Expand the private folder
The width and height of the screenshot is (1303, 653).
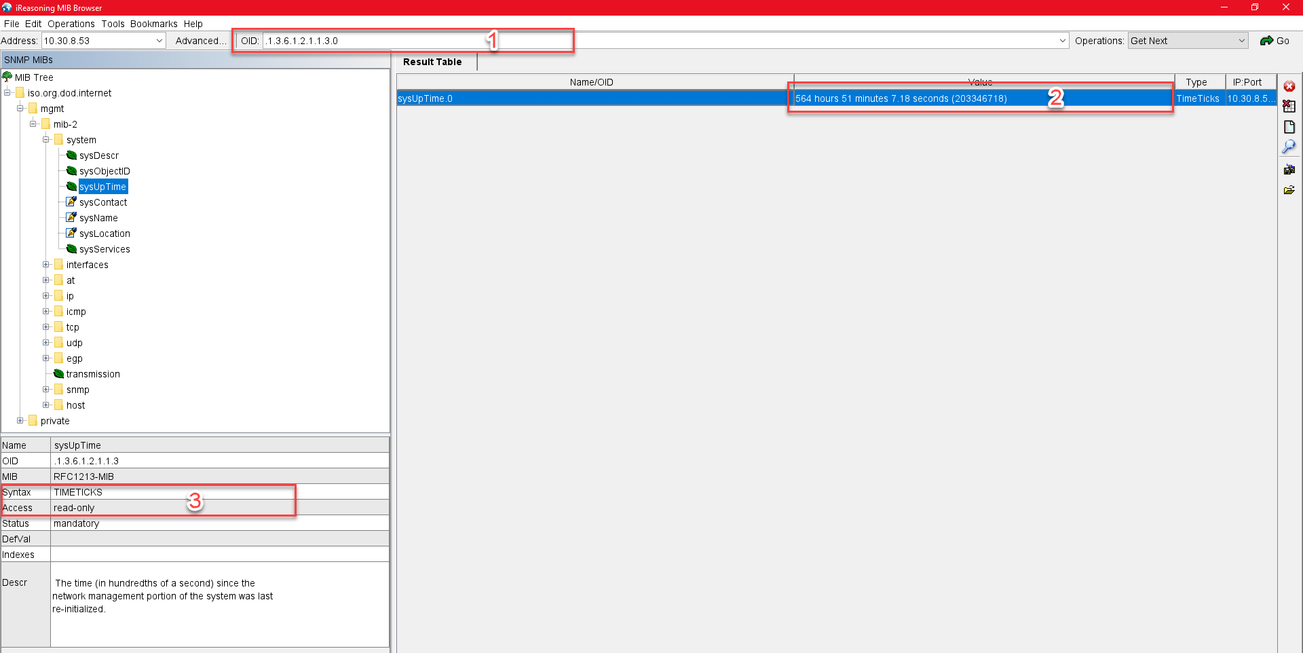(20, 421)
